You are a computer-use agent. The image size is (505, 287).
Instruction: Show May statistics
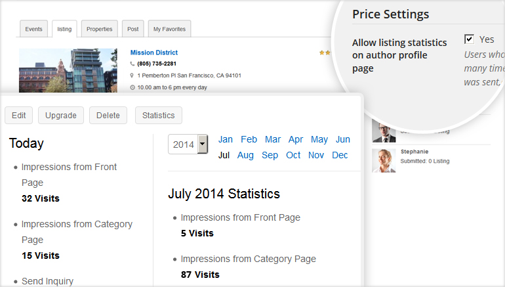pos(319,140)
